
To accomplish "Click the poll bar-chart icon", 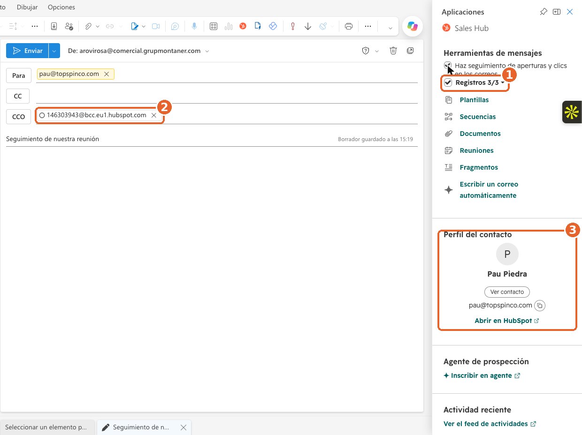I will 229,26.
